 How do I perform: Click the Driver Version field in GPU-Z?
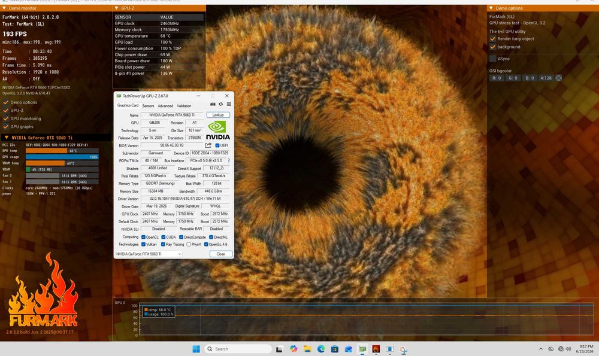[185, 199]
